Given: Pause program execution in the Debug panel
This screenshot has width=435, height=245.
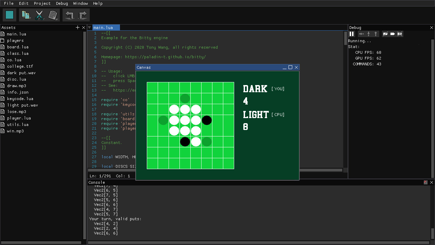Looking at the screenshot, I should pyautogui.click(x=352, y=34).
